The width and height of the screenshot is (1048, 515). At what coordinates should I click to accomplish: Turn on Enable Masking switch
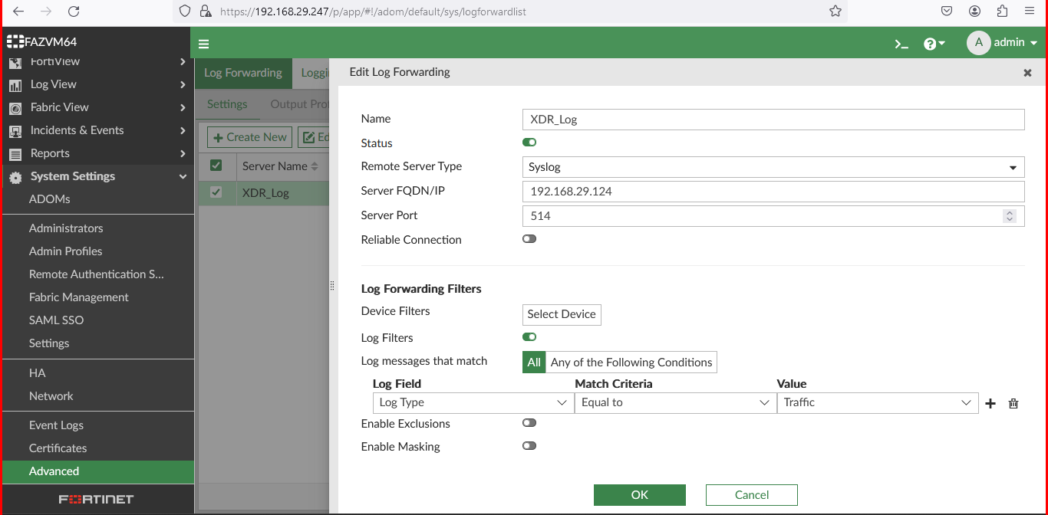click(x=529, y=446)
